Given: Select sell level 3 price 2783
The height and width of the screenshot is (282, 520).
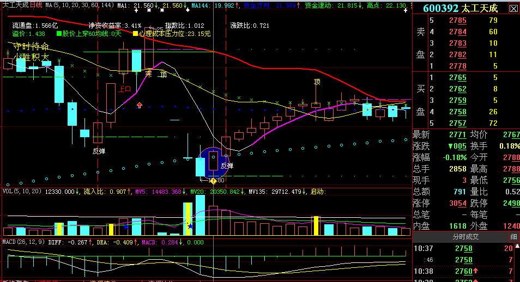Looking at the screenshot, I should 458,44.
